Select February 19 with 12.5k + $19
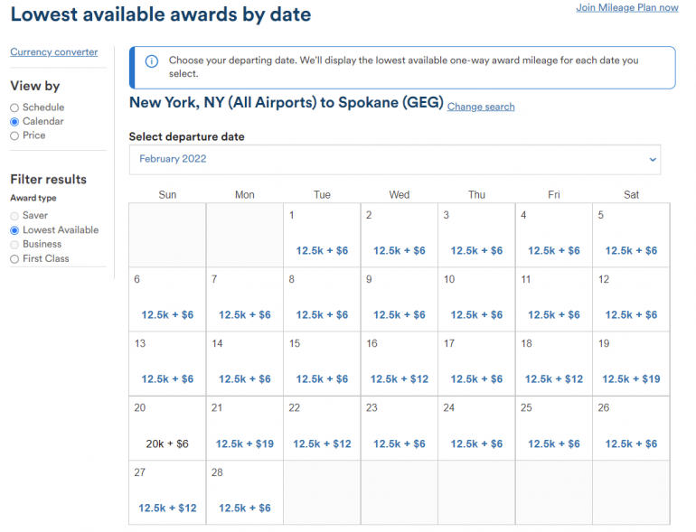This screenshot has width=696, height=532. [631, 379]
